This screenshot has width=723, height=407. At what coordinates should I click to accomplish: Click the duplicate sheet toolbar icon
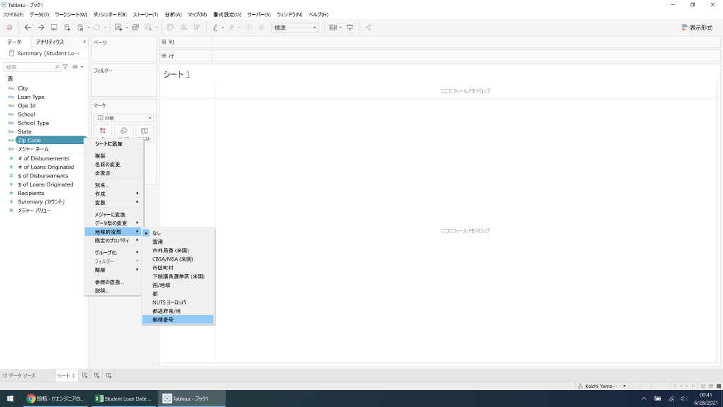coord(136,28)
